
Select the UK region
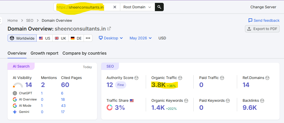60,38
